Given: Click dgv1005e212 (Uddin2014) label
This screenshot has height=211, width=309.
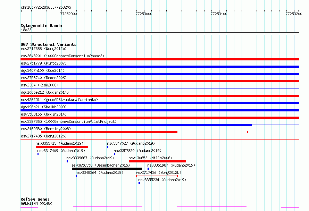Looking at the screenshot, I should [x=45, y=92].
